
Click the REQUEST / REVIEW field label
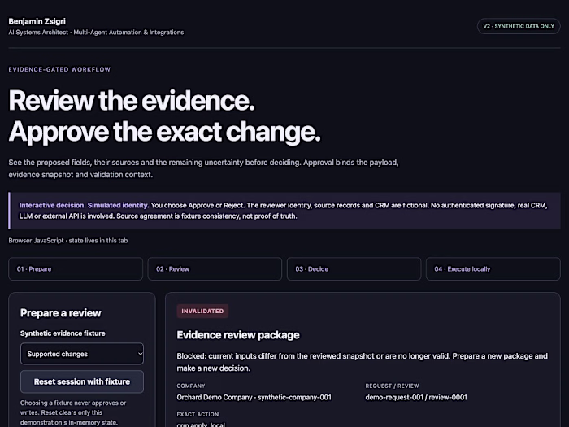[392, 386]
